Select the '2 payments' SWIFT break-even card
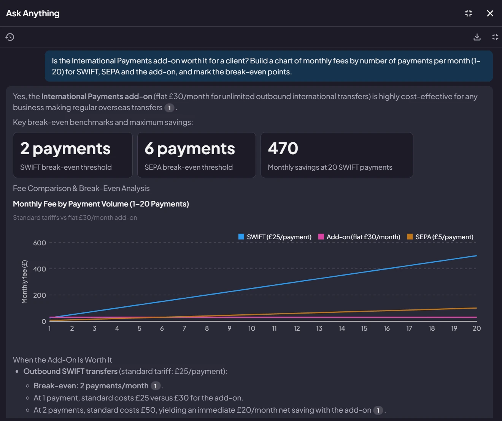Viewport: 502px width, 421px height. pos(73,155)
